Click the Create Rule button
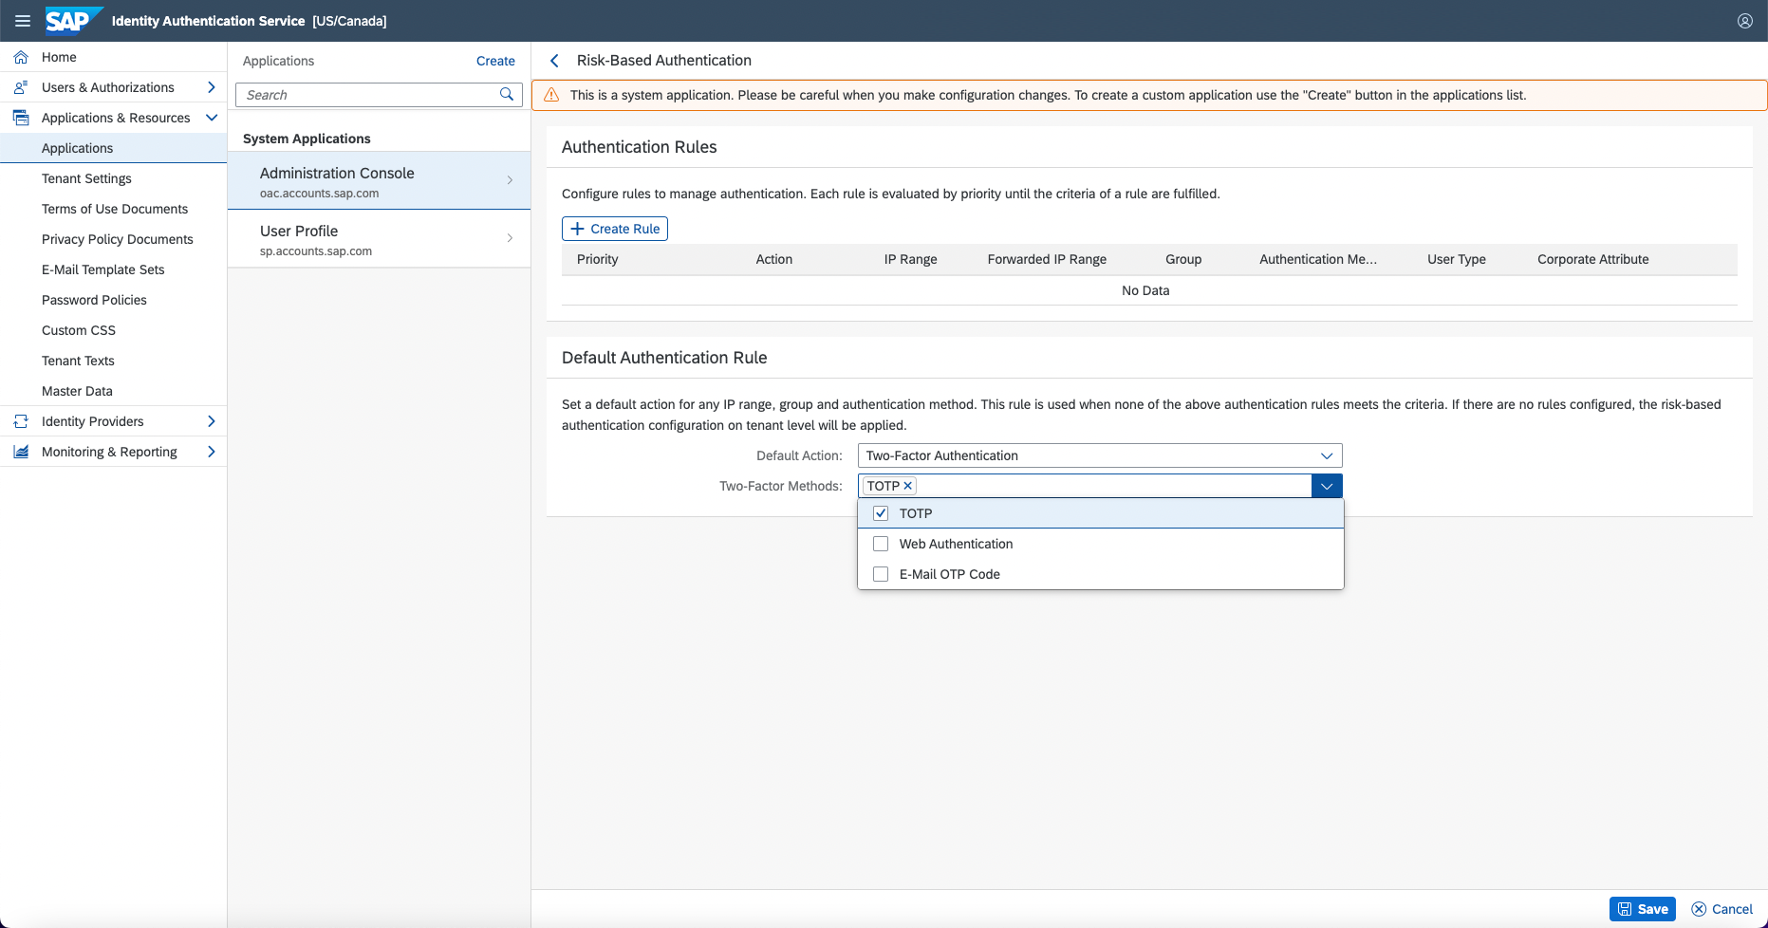The width and height of the screenshot is (1768, 928). coord(615,229)
